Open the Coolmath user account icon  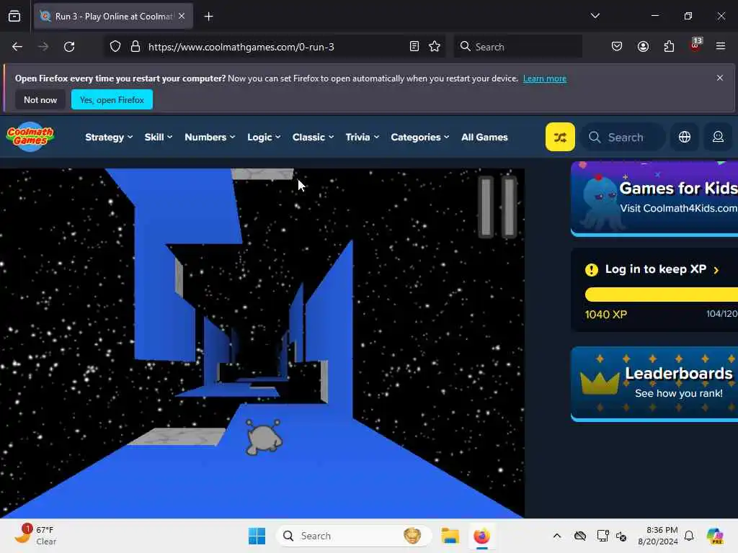pyautogui.click(x=718, y=137)
